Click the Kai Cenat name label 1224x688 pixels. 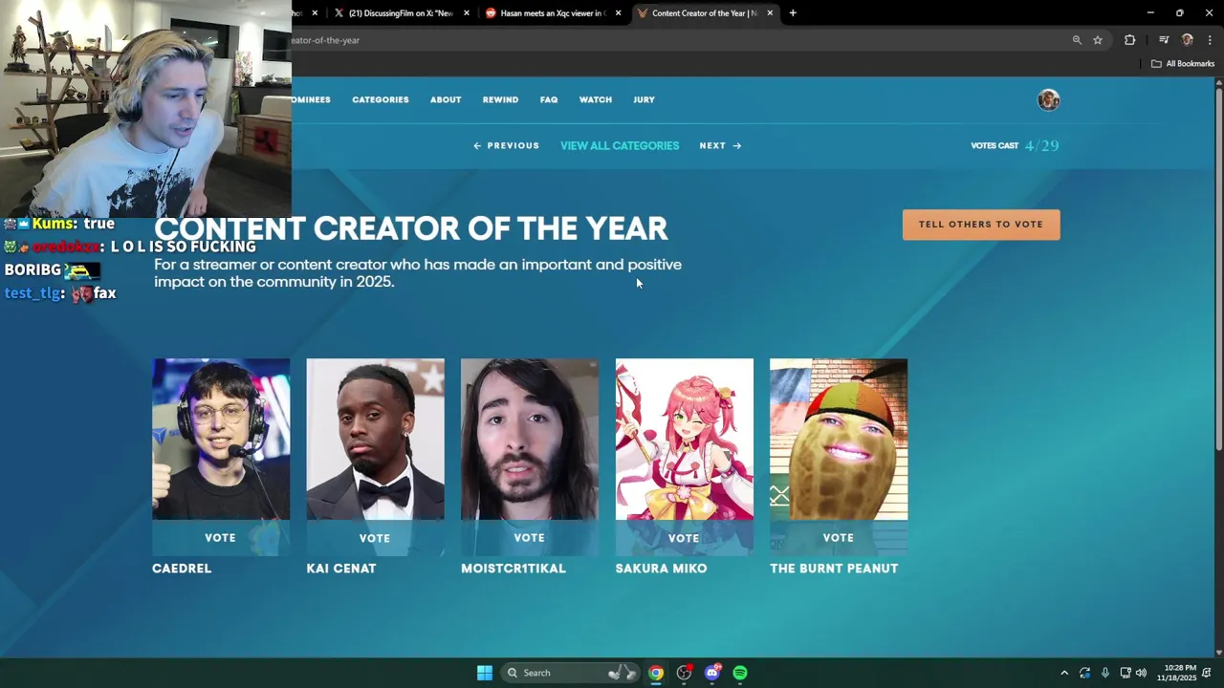(341, 569)
